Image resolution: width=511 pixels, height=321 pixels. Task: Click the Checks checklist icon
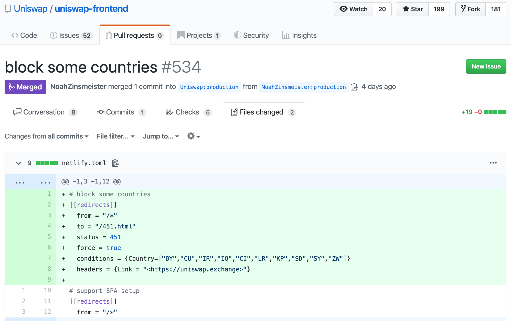pyautogui.click(x=169, y=112)
